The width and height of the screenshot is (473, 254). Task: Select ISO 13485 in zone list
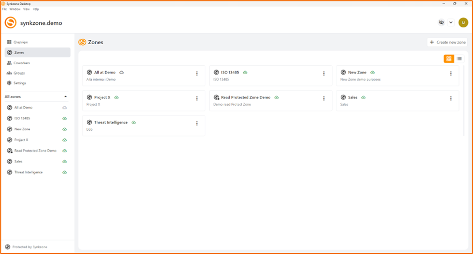[22, 118]
